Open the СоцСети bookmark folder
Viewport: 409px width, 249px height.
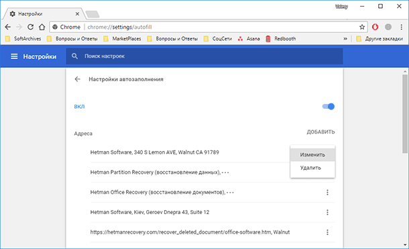click(x=218, y=39)
